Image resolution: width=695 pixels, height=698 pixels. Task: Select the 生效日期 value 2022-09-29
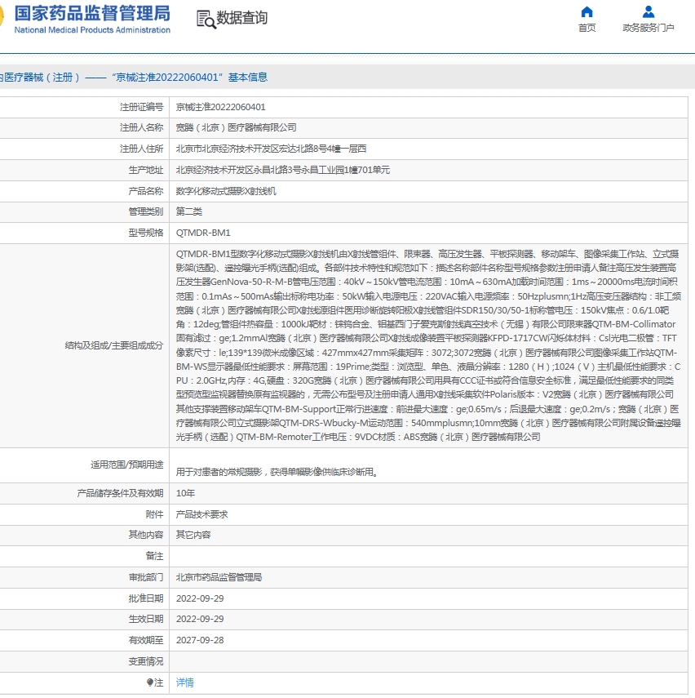(200, 619)
